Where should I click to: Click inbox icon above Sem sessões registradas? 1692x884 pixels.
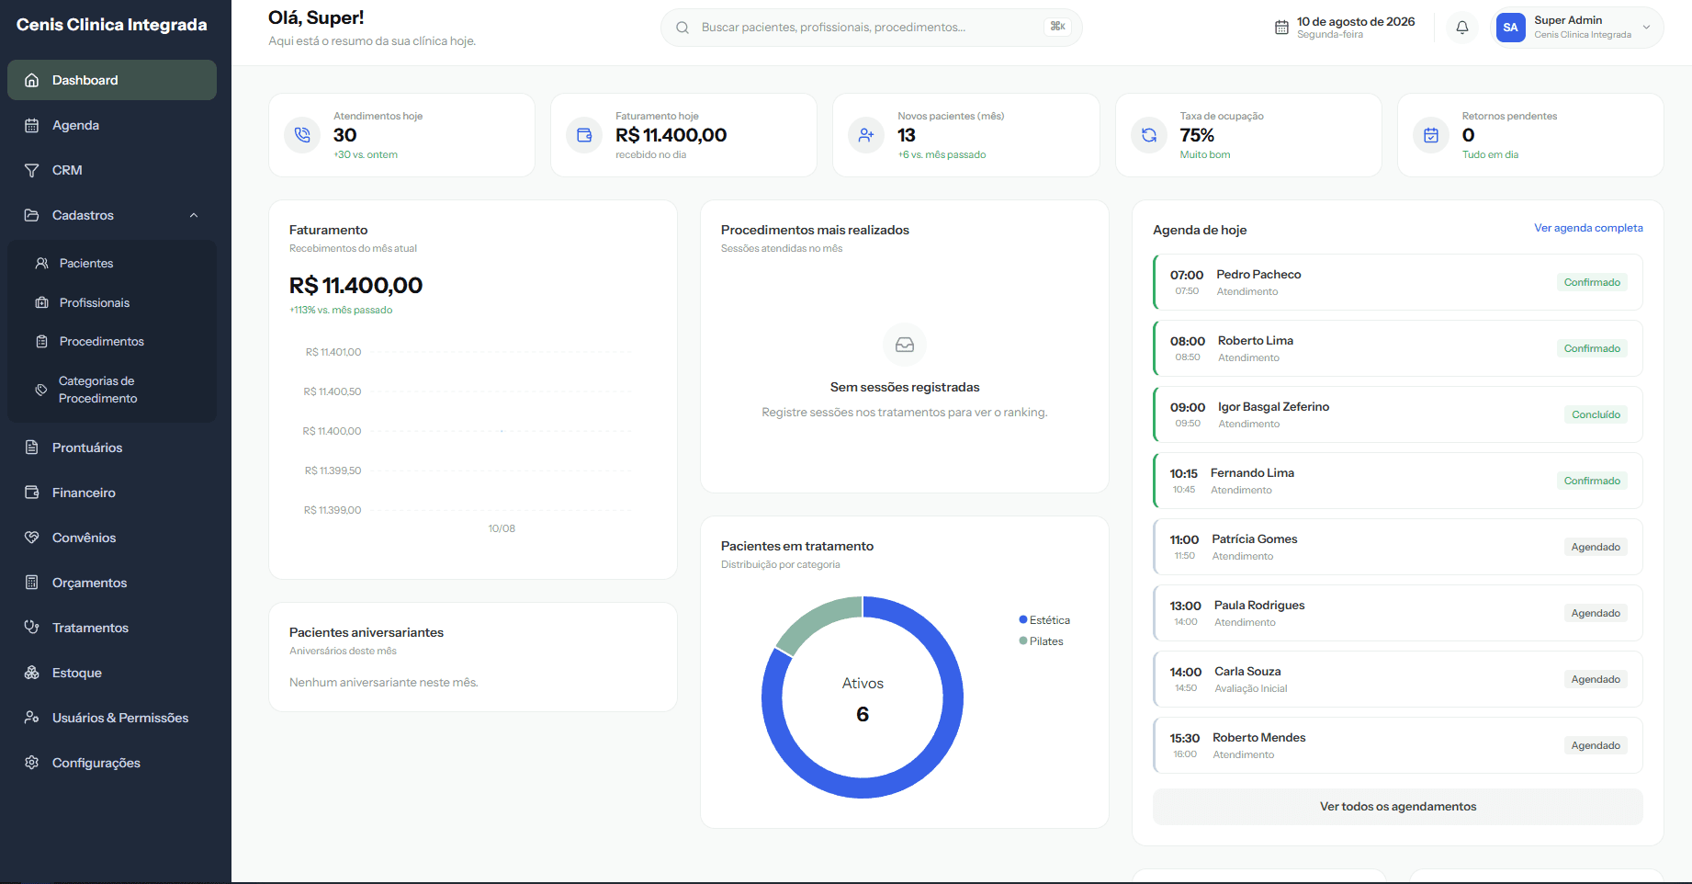[905, 345]
